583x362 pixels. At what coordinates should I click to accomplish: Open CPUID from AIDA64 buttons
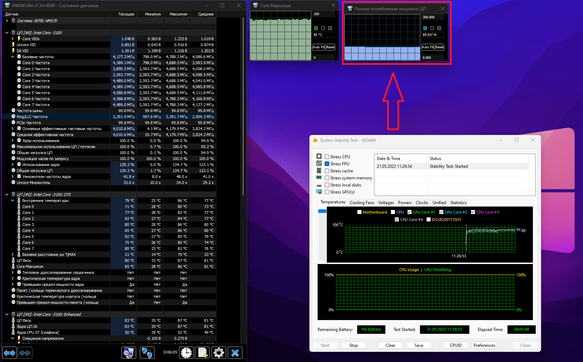click(x=456, y=345)
